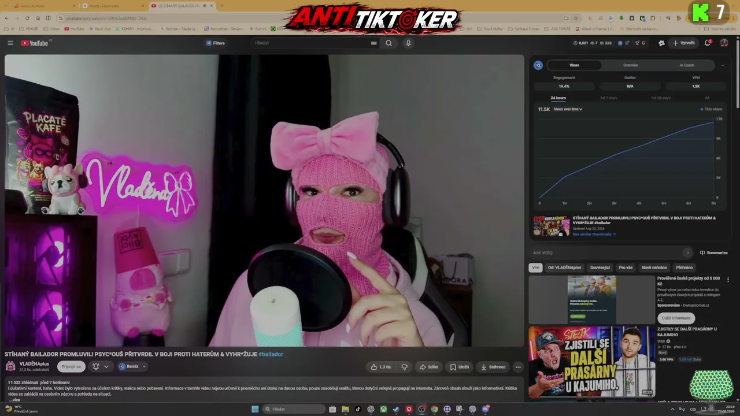Screen dimensions: 740x416
Task: Select the Views tab in vidIQ panel
Action: (x=574, y=65)
